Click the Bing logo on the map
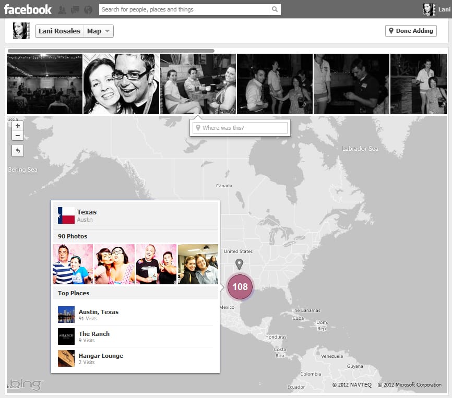 [25, 384]
